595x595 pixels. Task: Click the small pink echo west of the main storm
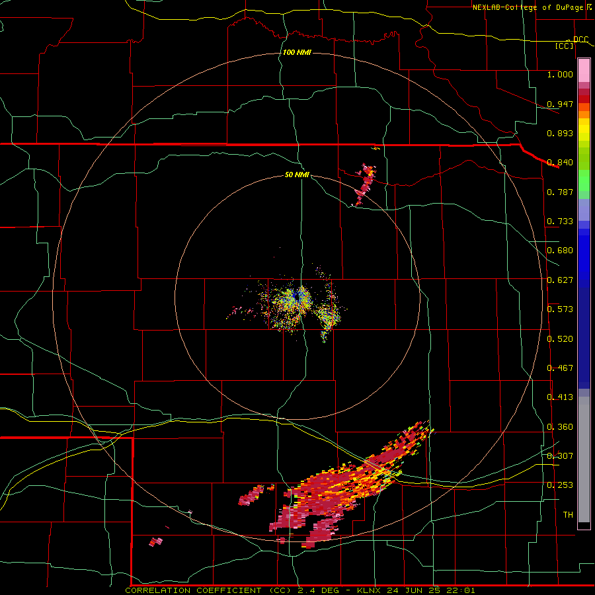point(251,495)
